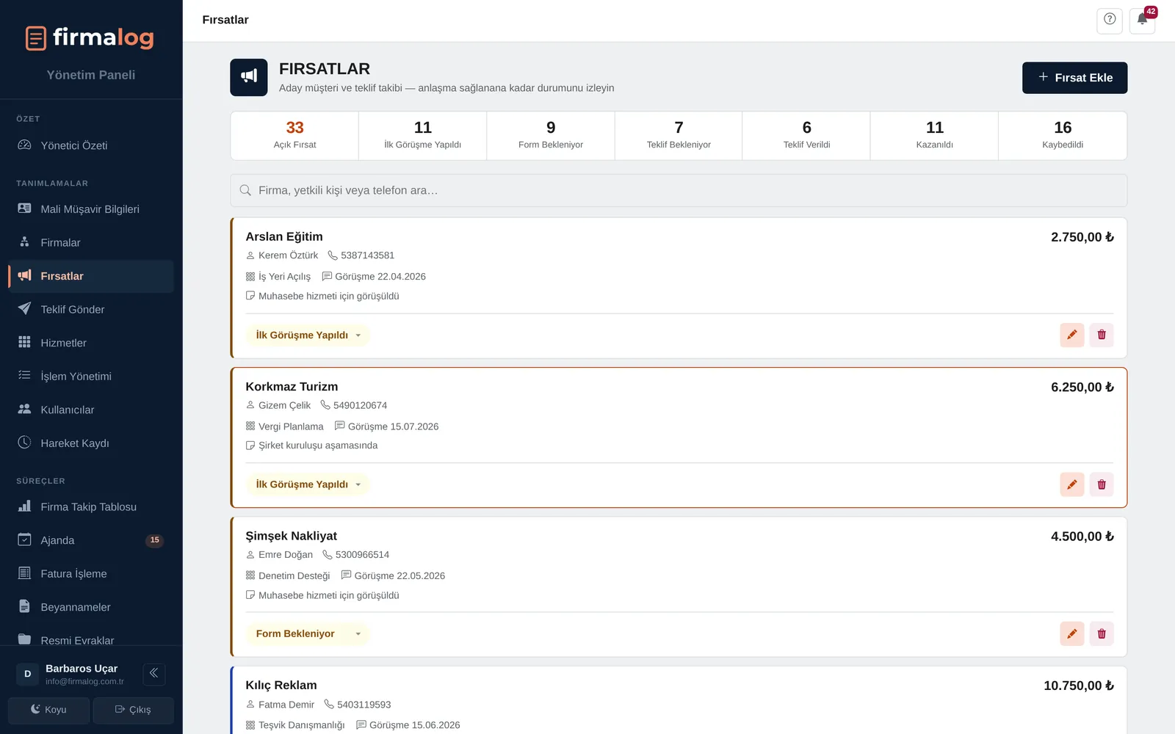Click phone number 5403119593
1175x734 pixels.
364,705
